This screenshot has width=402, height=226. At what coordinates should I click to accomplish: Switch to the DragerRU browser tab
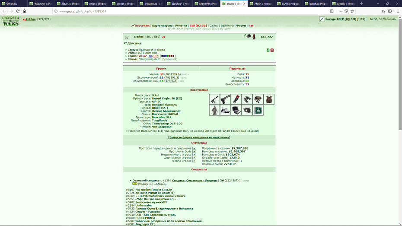[x=206, y=3]
